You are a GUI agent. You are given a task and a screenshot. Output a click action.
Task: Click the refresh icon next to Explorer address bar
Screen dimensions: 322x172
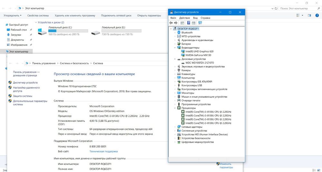[276, 8]
